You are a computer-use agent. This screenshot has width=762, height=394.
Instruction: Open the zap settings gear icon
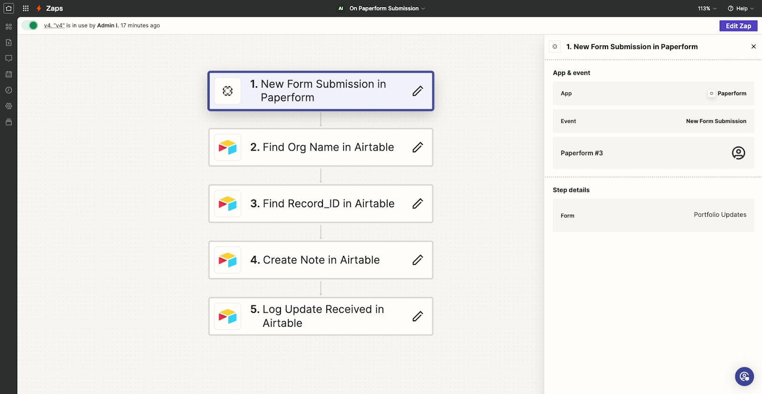pyautogui.click(x=9, y=106)
